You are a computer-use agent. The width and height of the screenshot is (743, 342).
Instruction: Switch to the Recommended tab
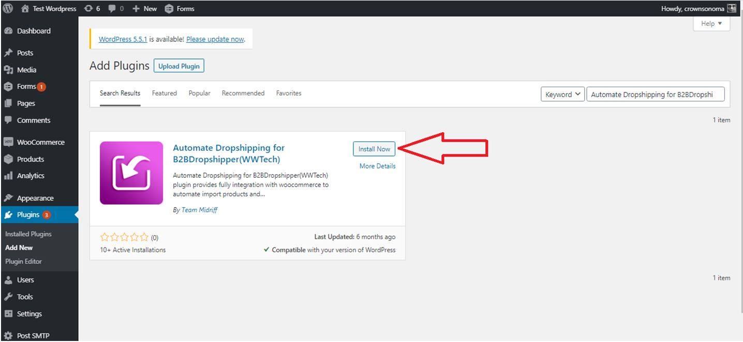point(243,94)
